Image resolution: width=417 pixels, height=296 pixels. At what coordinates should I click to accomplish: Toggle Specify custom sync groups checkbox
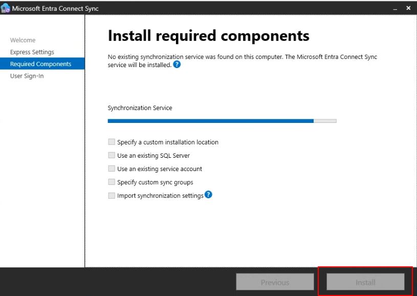tap(112, 182)
